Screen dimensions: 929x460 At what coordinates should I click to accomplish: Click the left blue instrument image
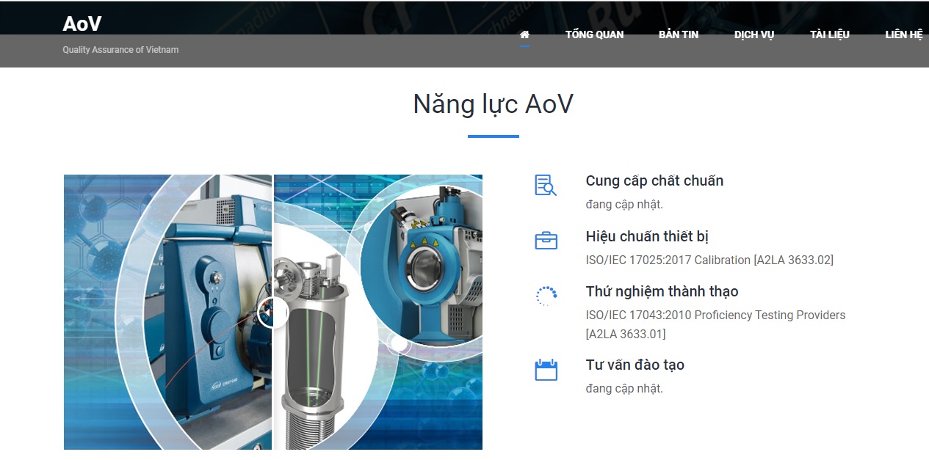167,312
